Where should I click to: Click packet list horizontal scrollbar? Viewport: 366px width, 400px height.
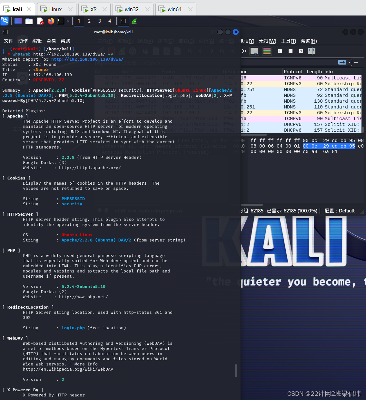[254, 135]
